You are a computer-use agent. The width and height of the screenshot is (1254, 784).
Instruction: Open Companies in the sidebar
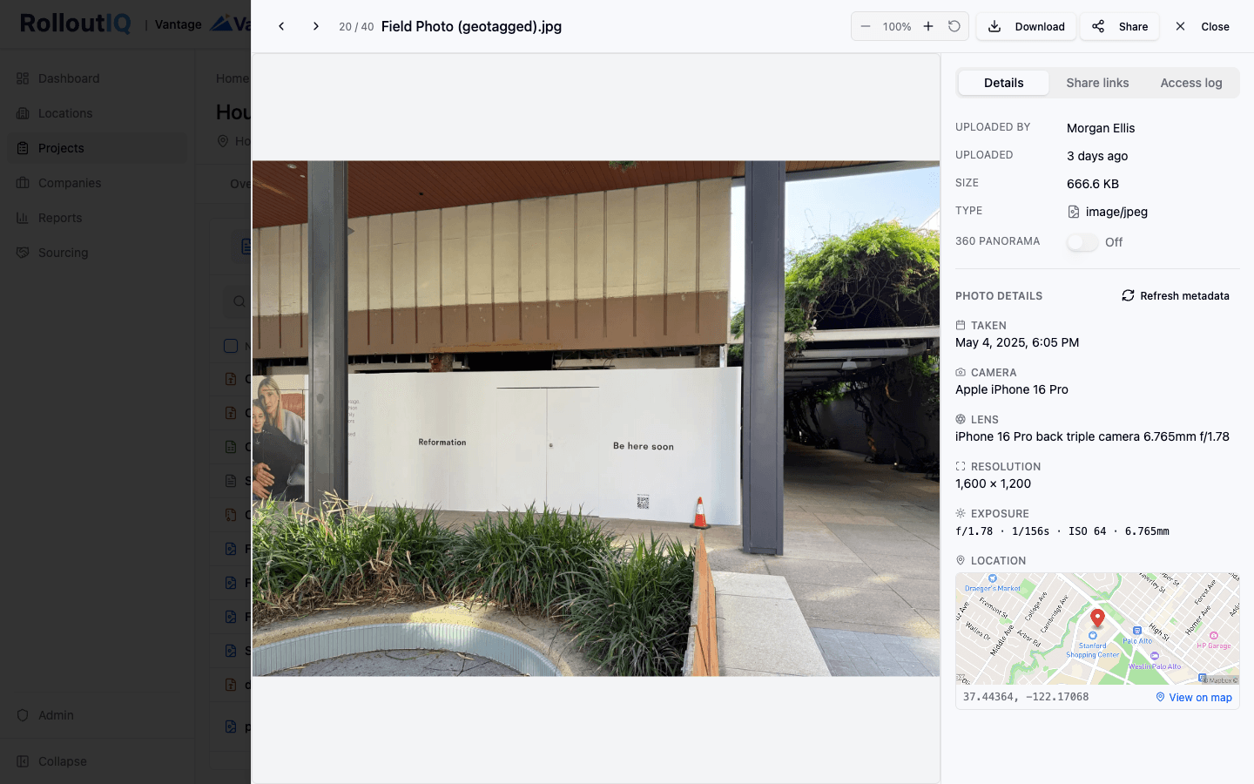97,183
